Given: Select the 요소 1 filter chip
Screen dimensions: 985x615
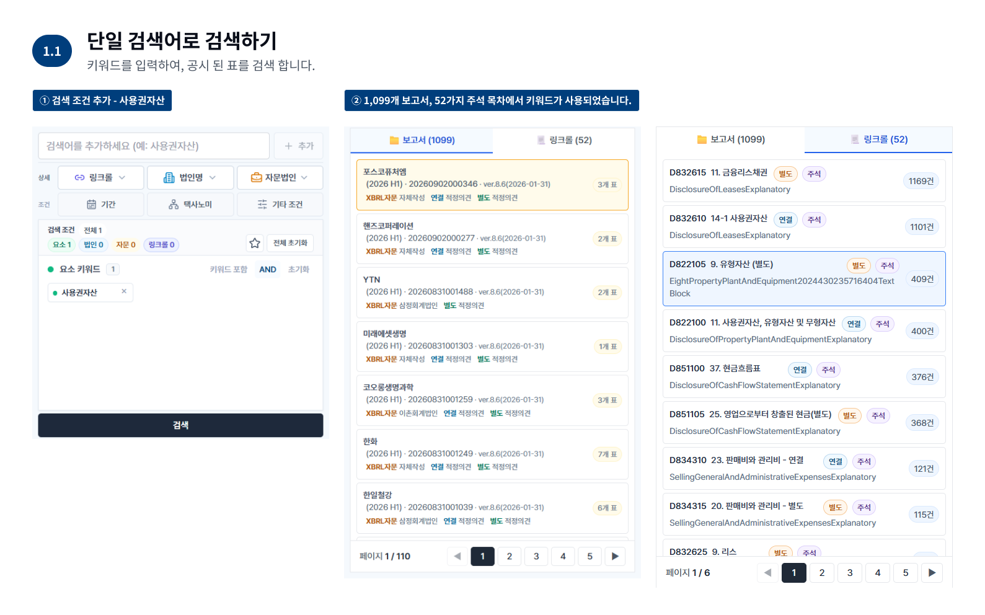Looking at the screenshot, I should pos(61,245).
